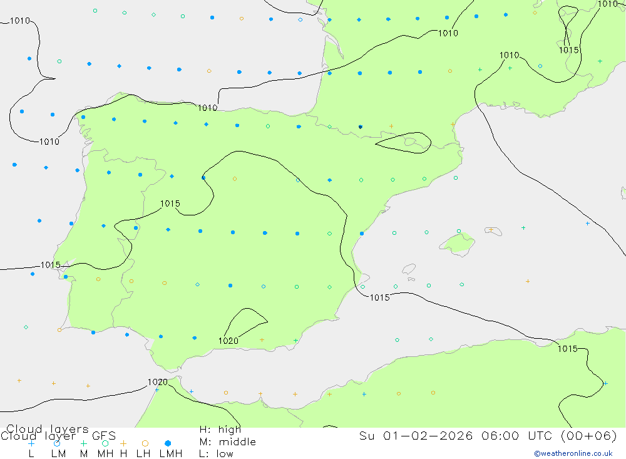Image resolution: width=626 pixels, height=459 pixels.
Task: Click the blue plus L cloud legend symbol
Action: 31,443
